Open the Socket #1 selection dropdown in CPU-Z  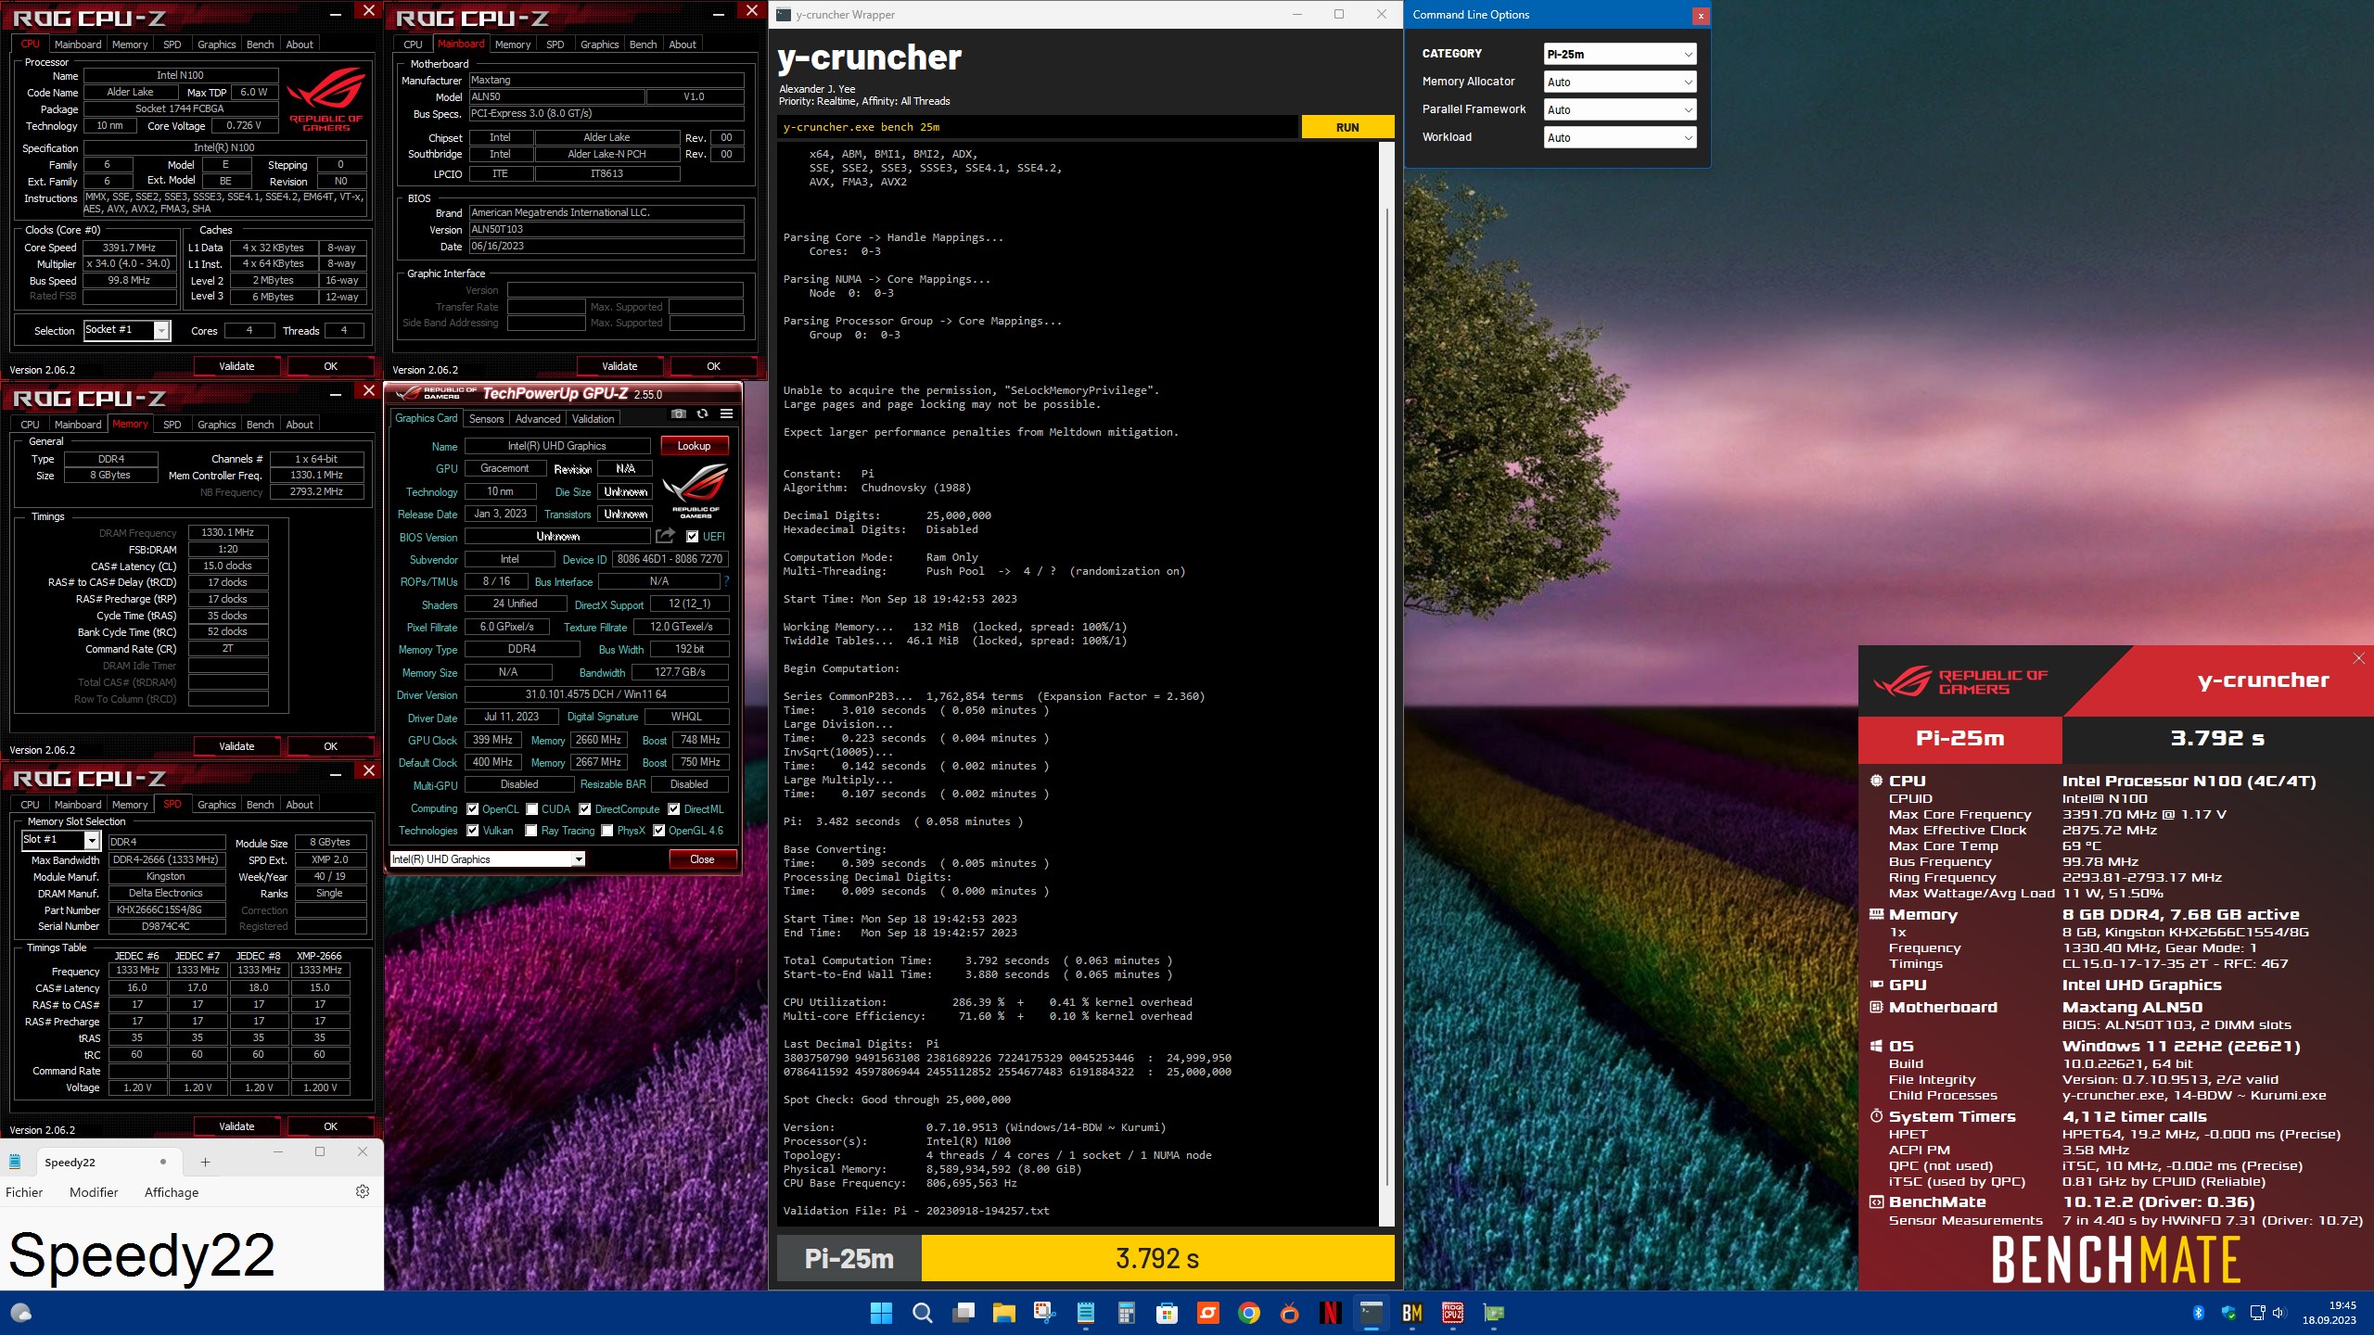pyautogui.click(x=127, y=330)
